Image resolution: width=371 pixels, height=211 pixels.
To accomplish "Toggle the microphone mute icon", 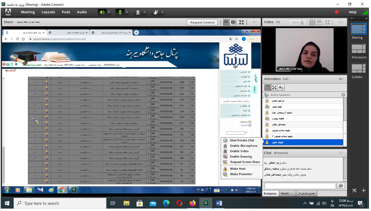I will click(120, 12).
